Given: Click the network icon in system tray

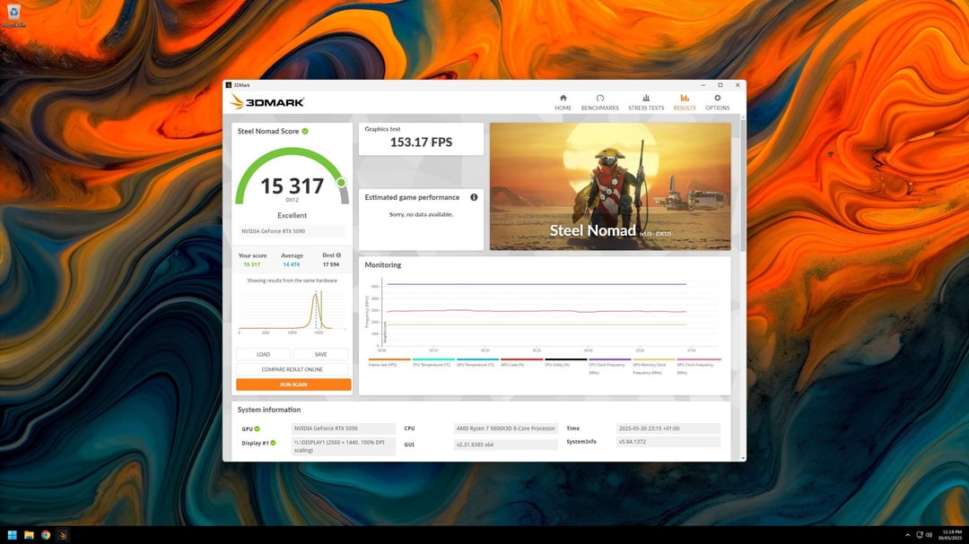Looking at the screenshot, I should (x=920, y=535).
